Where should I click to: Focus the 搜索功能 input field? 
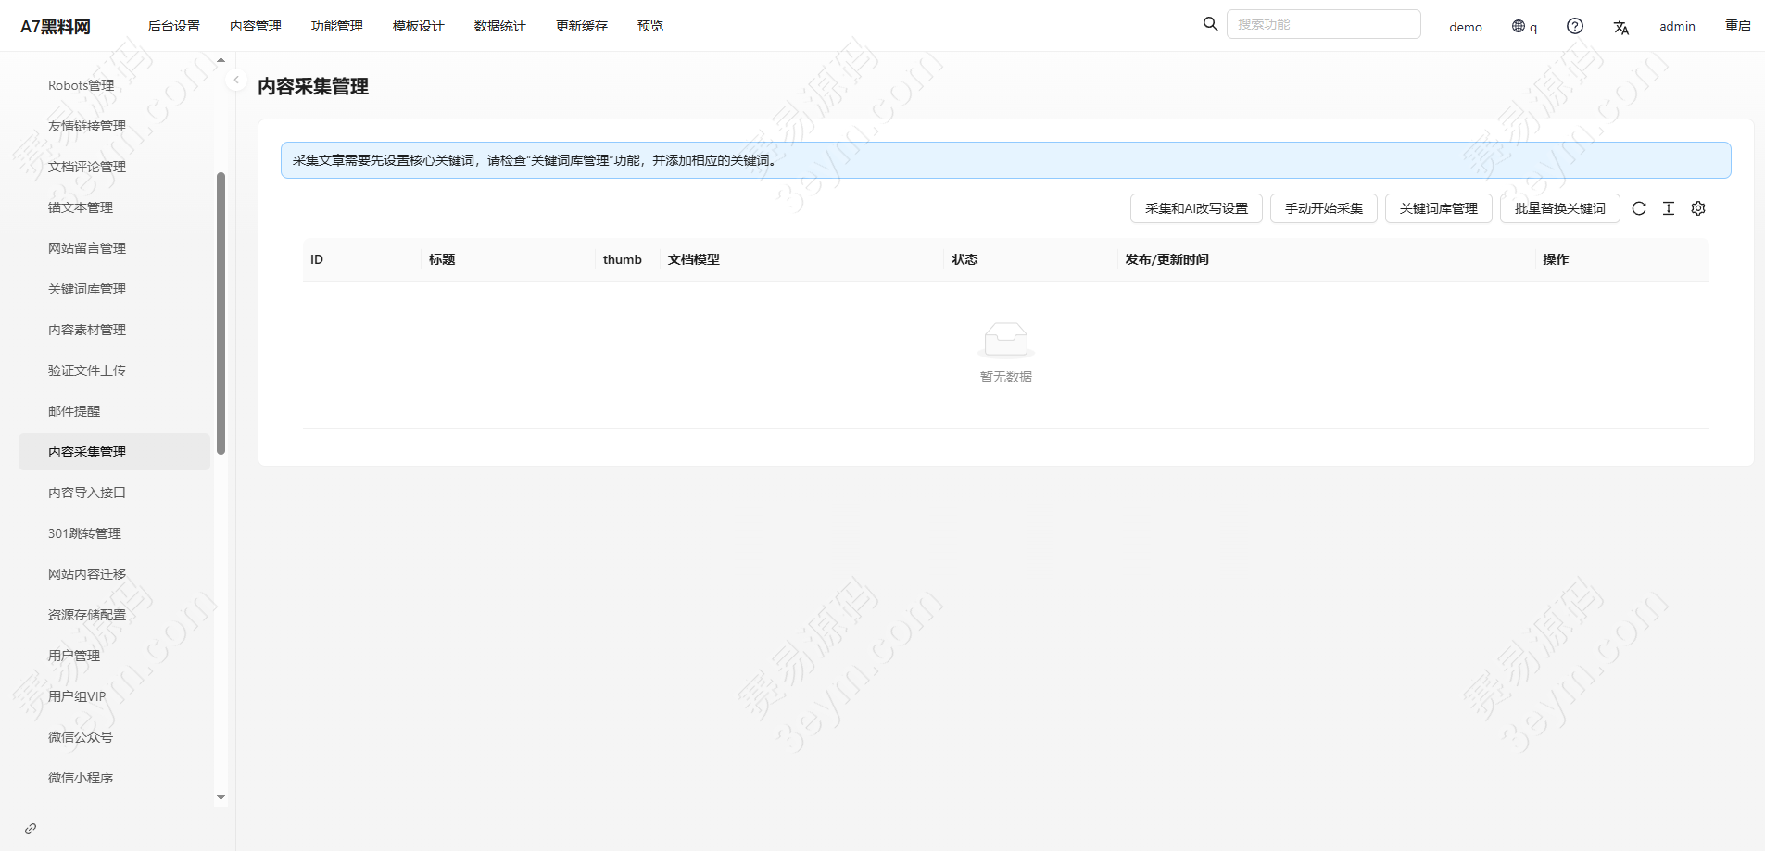1323,25
